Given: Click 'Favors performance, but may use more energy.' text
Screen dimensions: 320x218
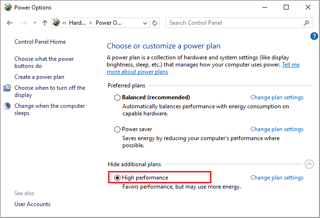Looking at the screenshot, I should [181, 187].
